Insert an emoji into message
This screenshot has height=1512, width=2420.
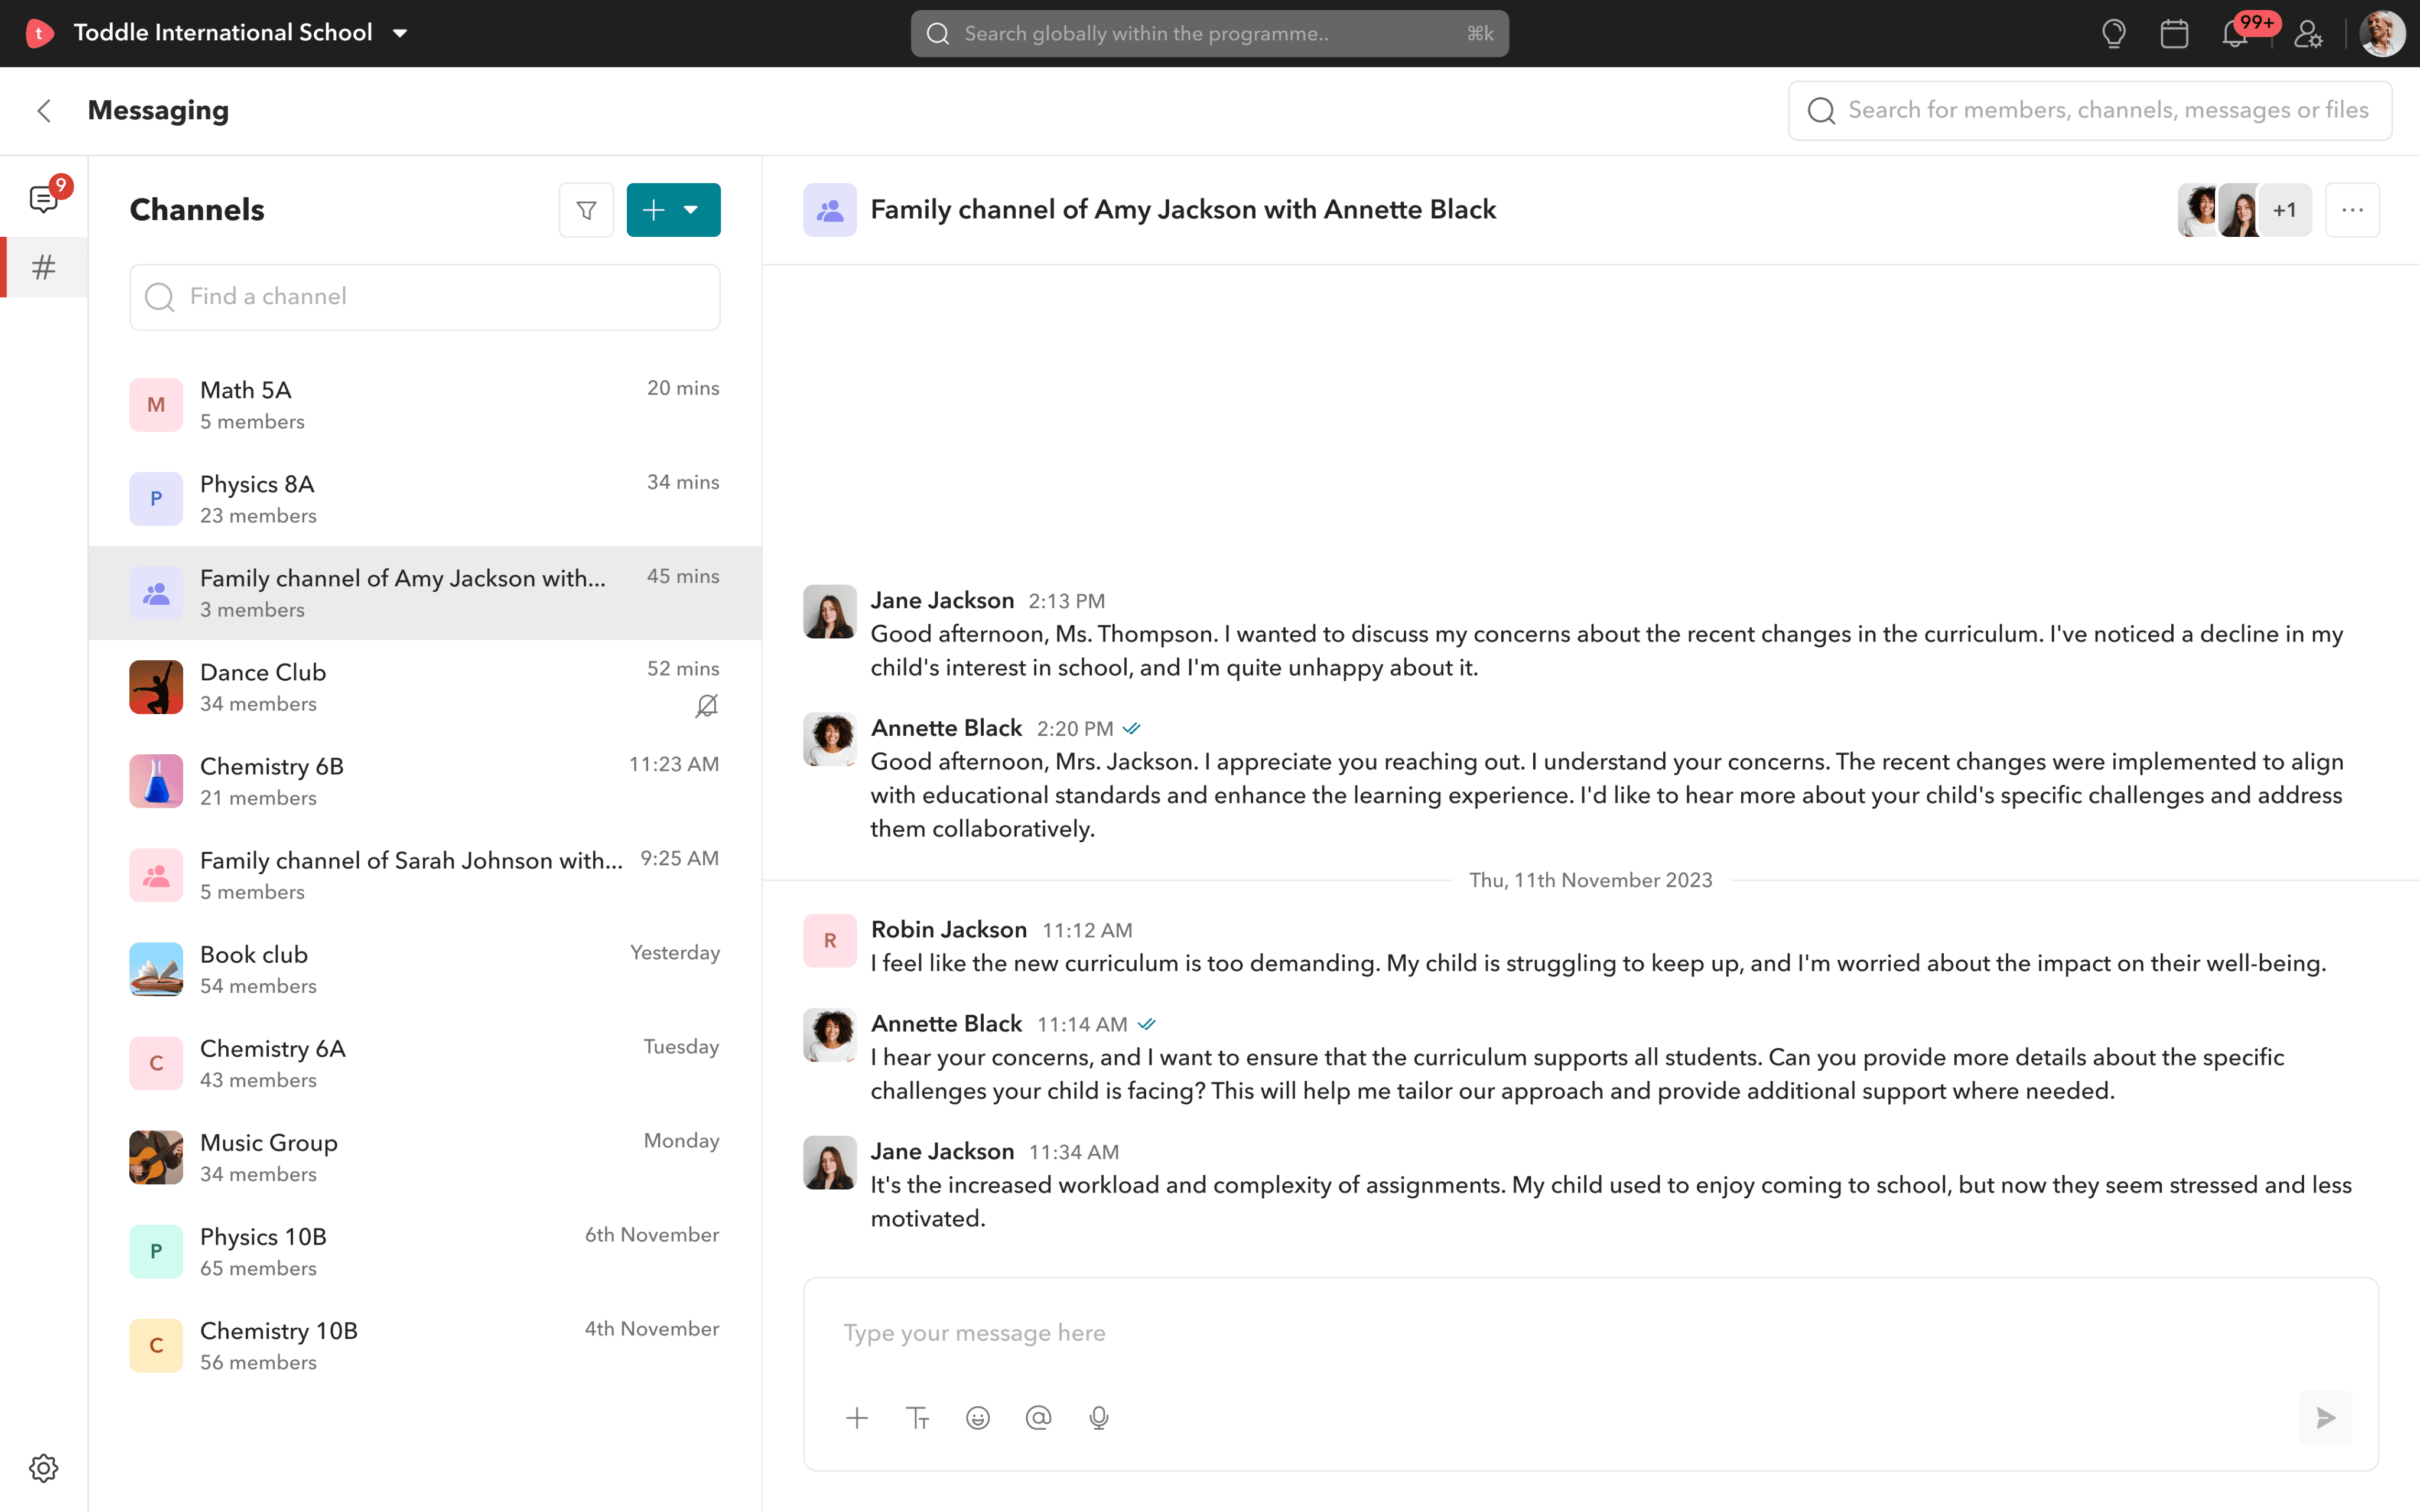(977, 1418)
